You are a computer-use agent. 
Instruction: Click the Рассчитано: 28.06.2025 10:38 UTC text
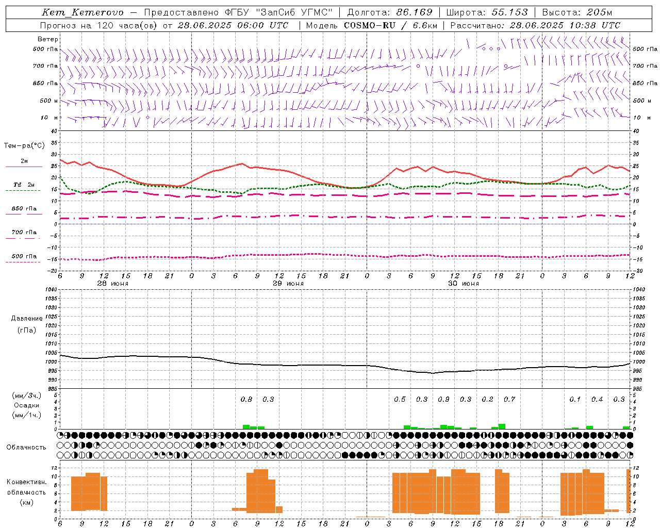[535, 25]
